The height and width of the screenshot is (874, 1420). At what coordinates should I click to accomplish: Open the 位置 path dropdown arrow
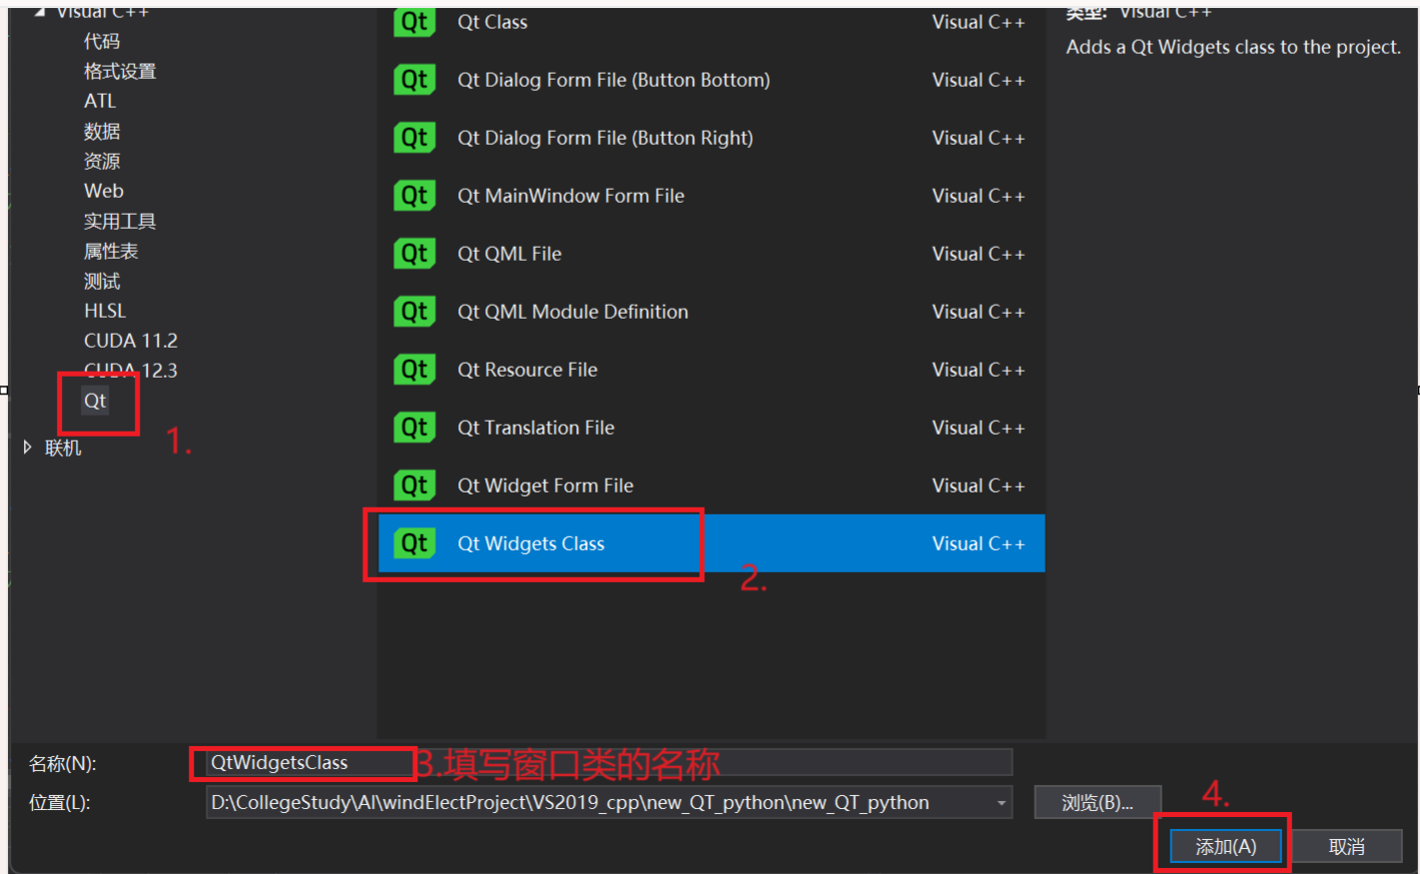tap(1002, 803)
